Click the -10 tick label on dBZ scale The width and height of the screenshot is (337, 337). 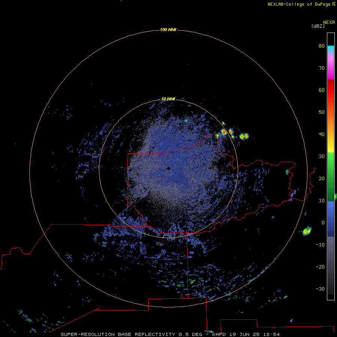coord(320,245)
